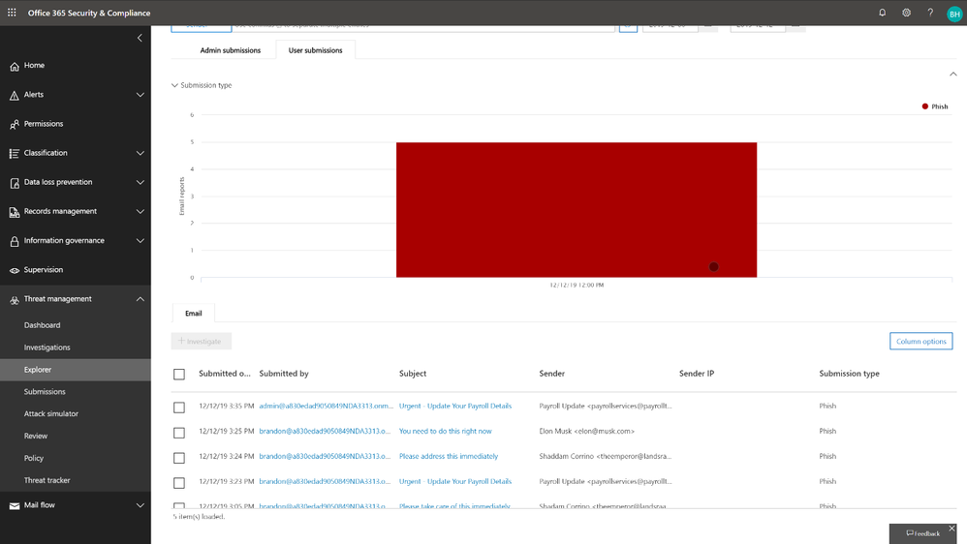Expand the Classification chevron
This screenshot has width=967, height=544.
coord(140,153)
